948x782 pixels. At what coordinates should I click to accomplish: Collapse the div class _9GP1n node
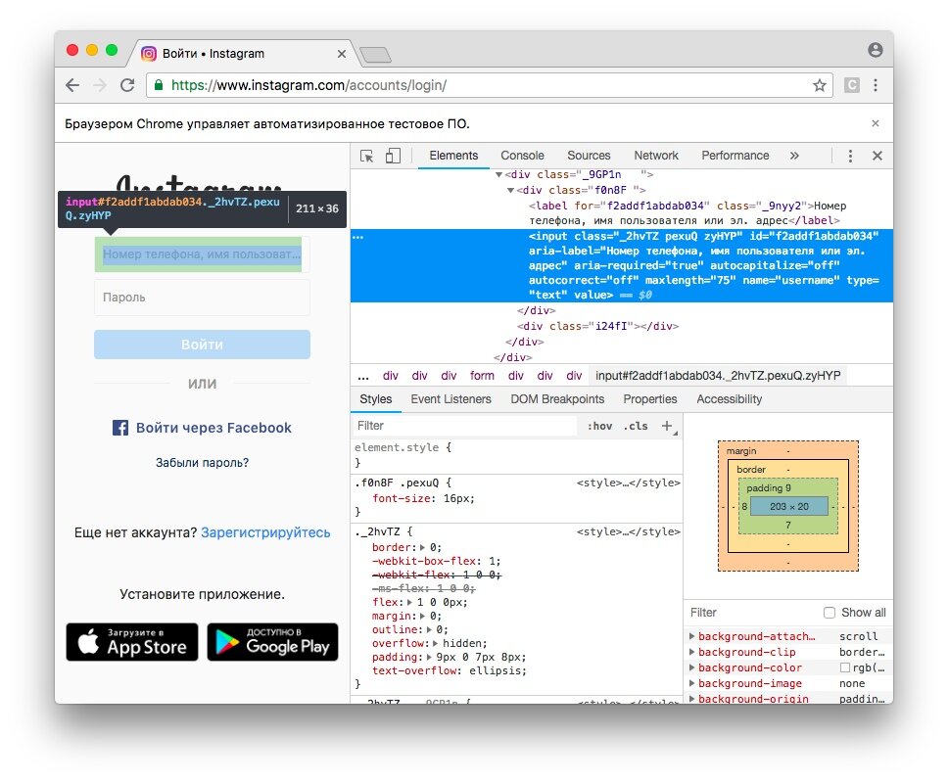pos(498,174)
